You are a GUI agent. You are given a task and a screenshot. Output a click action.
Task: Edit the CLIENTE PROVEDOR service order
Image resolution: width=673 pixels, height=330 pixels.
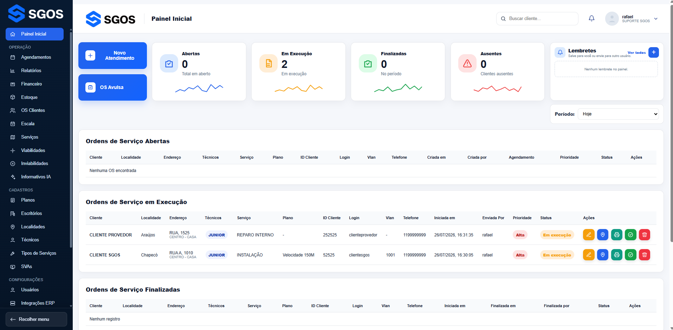(589, 235)
